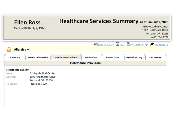Click Ashby Medical Center in the header
Viewport: 174px width, 120px height.
(155, 27)
